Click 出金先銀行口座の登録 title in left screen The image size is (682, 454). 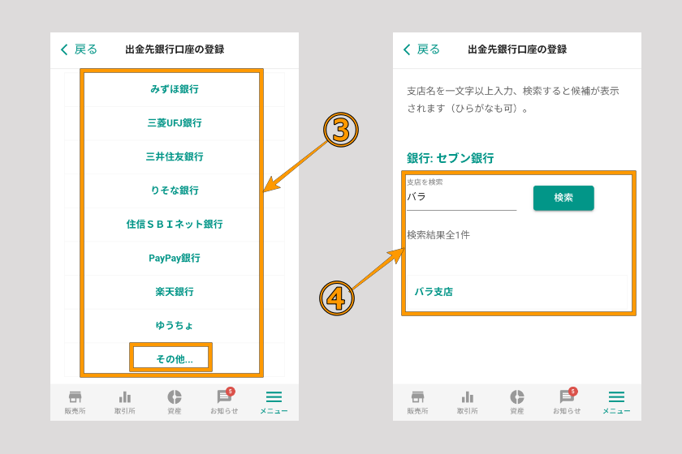click(175, 49)
